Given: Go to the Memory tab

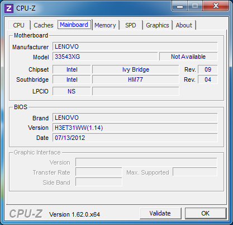Looking at the screenshot, I should pos(105,25).
